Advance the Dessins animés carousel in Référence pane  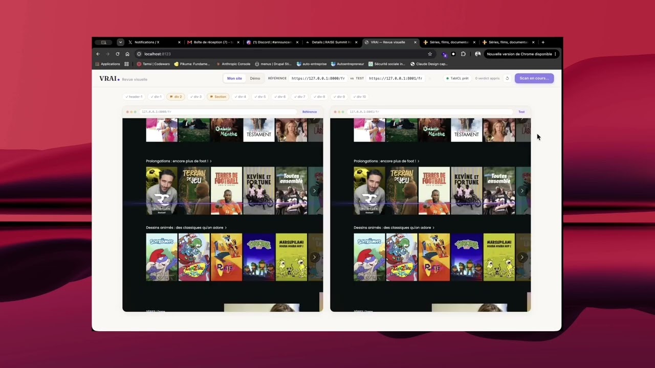pyautogui.click(x=314, y=257)
